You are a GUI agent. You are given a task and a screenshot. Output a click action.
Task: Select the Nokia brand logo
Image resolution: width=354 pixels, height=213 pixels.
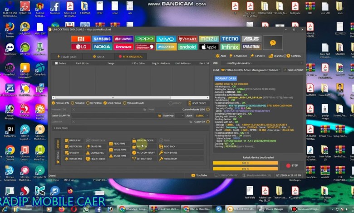tap(102, 47)
